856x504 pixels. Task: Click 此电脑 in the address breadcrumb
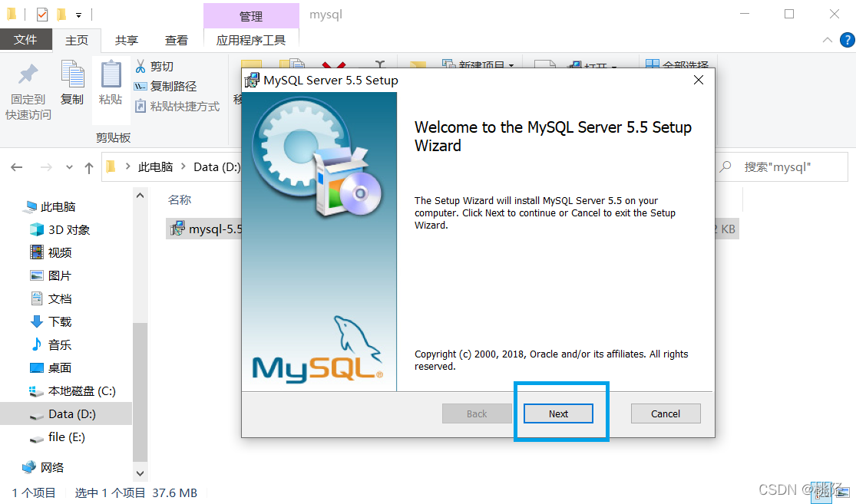pos(156,167)
